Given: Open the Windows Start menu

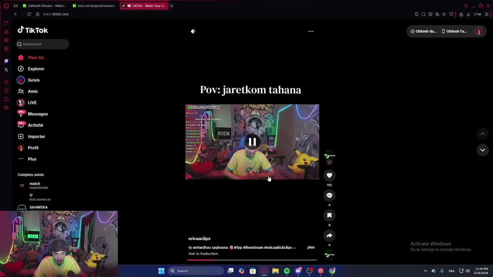Looking at the screenshot, I should [161, 271].
